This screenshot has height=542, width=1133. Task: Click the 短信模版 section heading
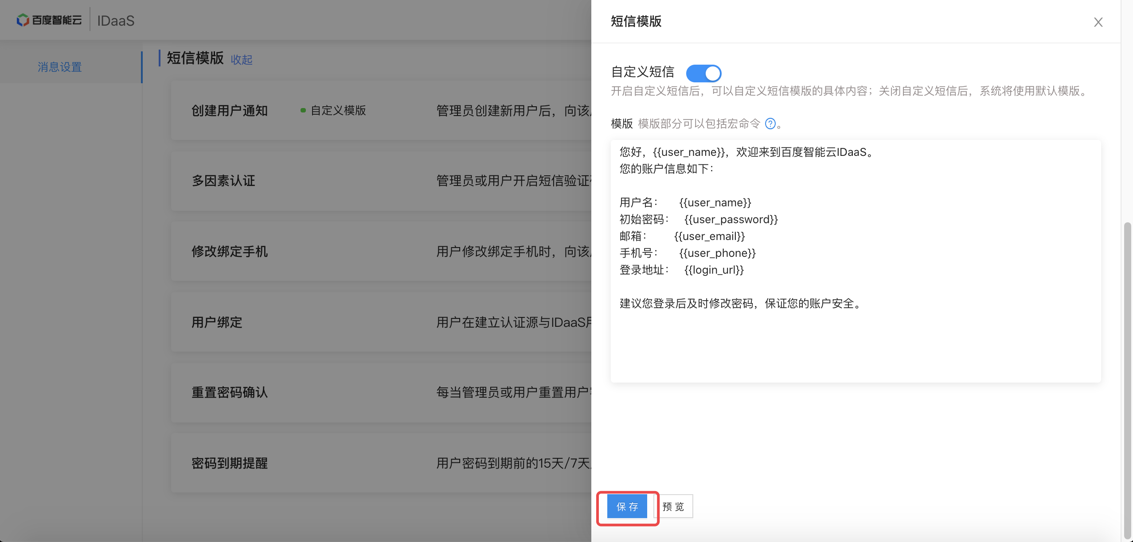pos(195,58)
